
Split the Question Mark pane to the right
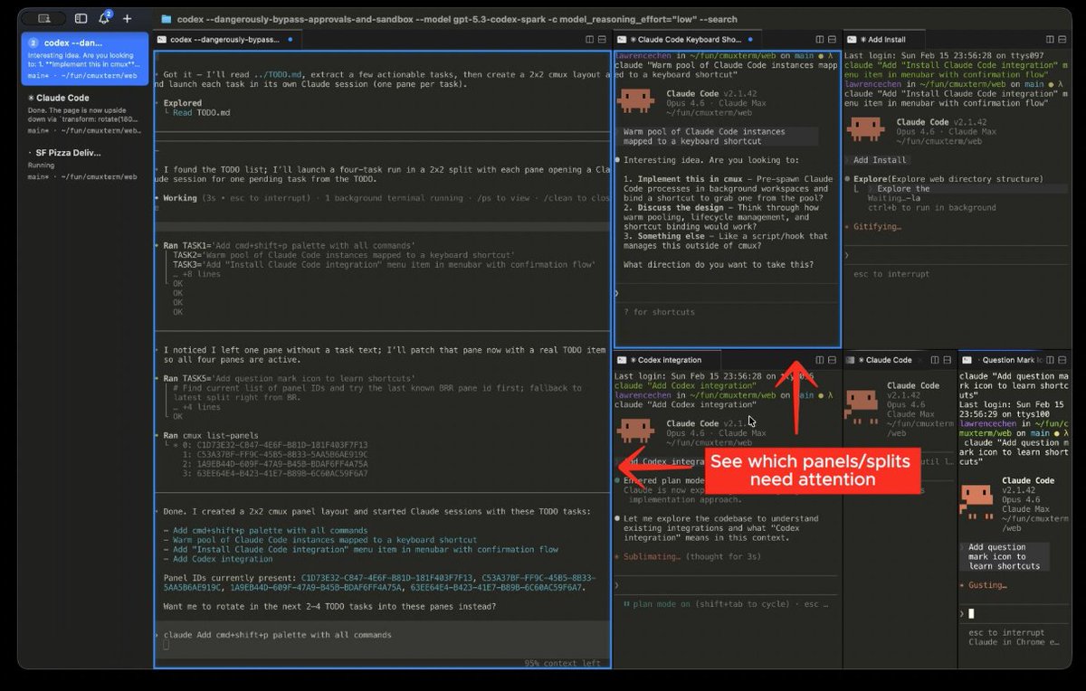[1050, 360]
